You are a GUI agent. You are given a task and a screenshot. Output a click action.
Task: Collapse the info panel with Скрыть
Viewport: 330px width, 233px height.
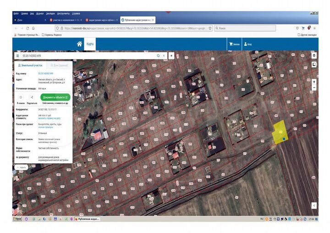(22, 168)
